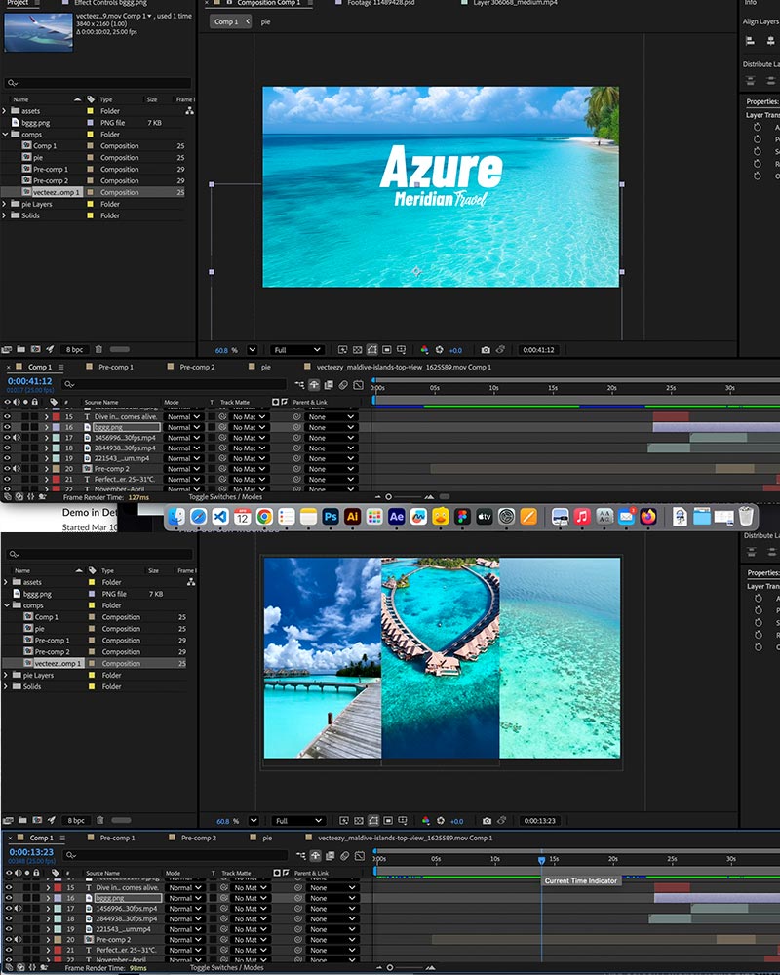Screen dimensions: 780x975
Task: Hide the Pre-comp 2 layer
Action: (8, 468)
